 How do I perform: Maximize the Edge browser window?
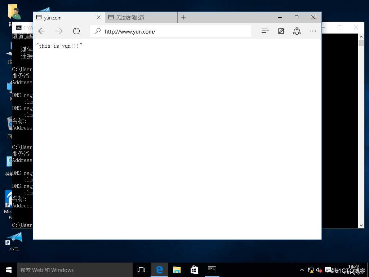297,17
